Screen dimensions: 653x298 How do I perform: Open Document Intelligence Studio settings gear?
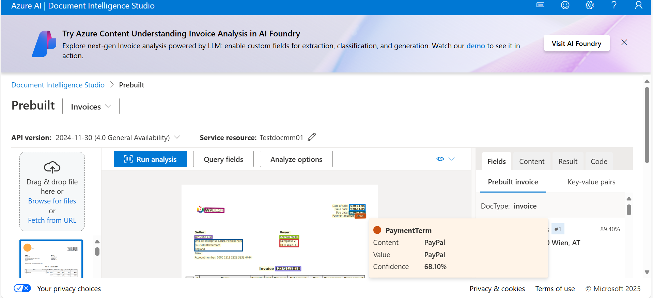pos(590,5)
